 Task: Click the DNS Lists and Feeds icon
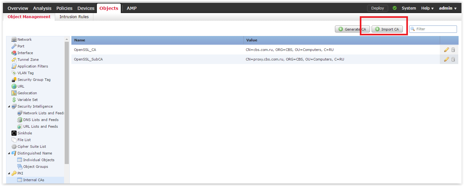(20, 120)
